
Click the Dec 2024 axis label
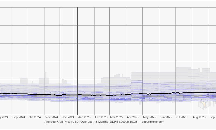point(68,117)
